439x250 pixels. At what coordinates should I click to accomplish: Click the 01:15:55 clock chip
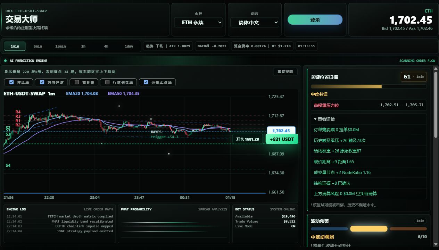306,46
